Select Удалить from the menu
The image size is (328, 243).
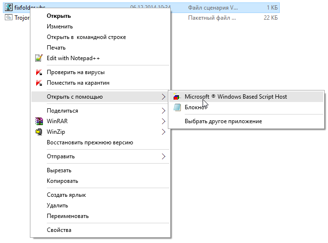(x=100, y=205)
